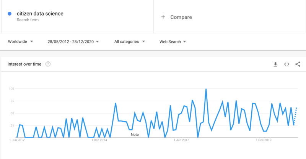Viewport: 306px width, 159px height.
Task: Click the blue citizen data science dot
Action: point(9,14)
